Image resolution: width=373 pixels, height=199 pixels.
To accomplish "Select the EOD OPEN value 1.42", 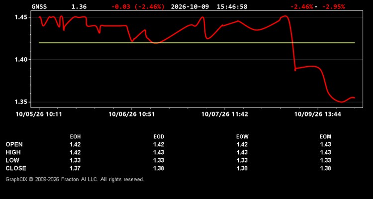I will point(159,144).
